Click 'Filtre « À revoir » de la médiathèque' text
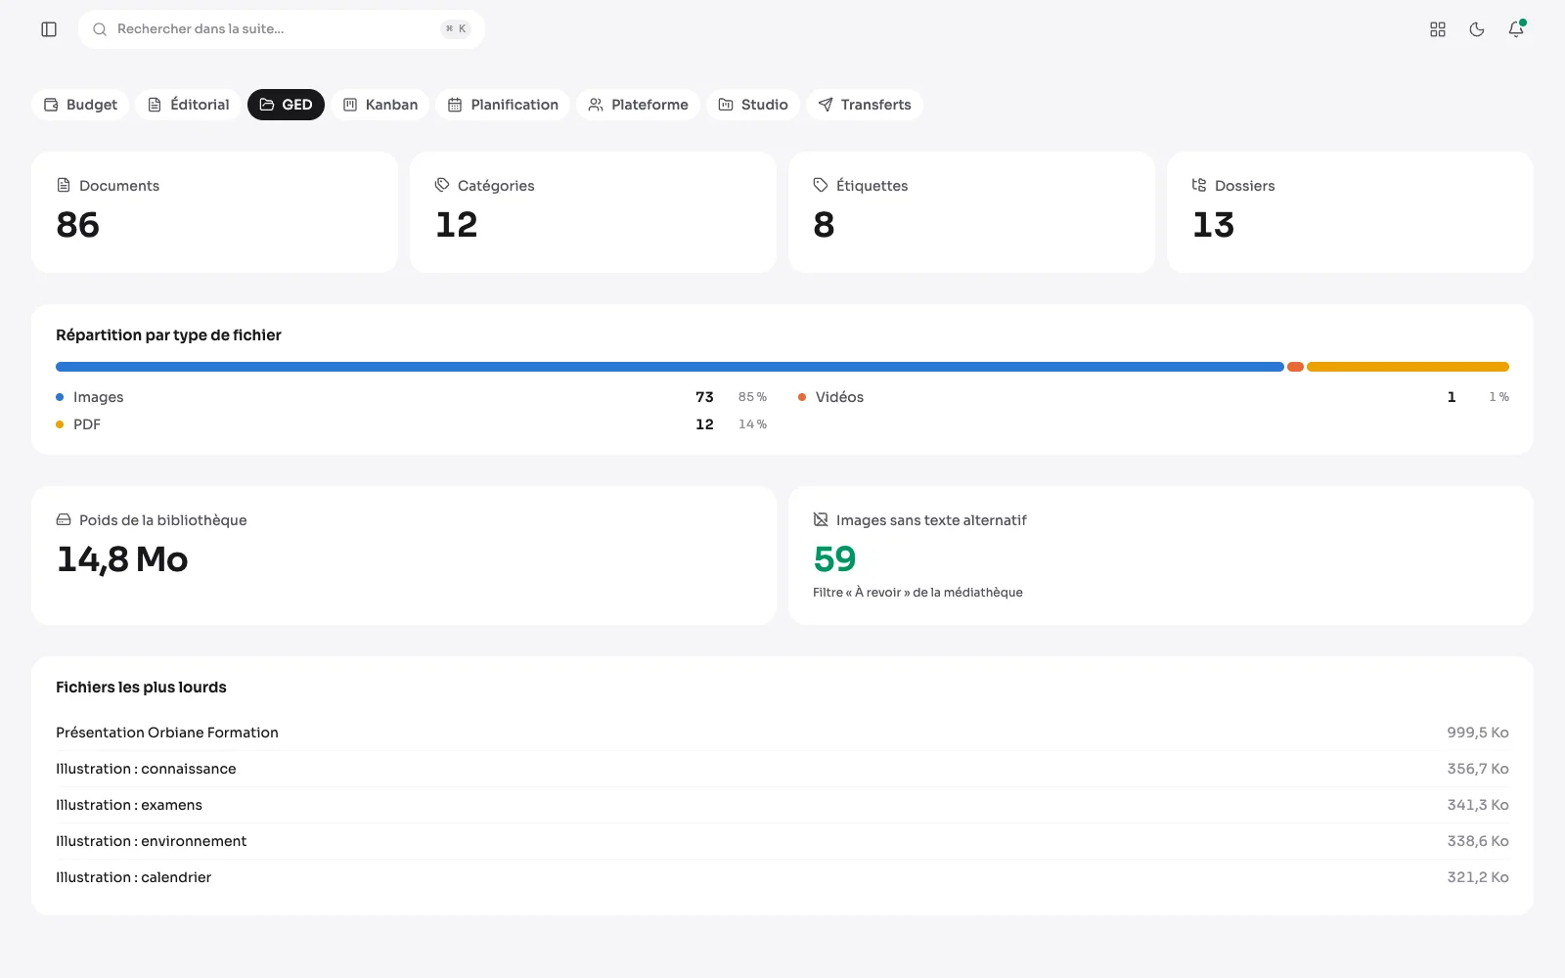 917,593
